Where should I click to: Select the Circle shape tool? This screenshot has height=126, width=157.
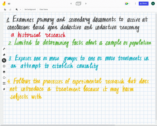[x=4, y=78]
